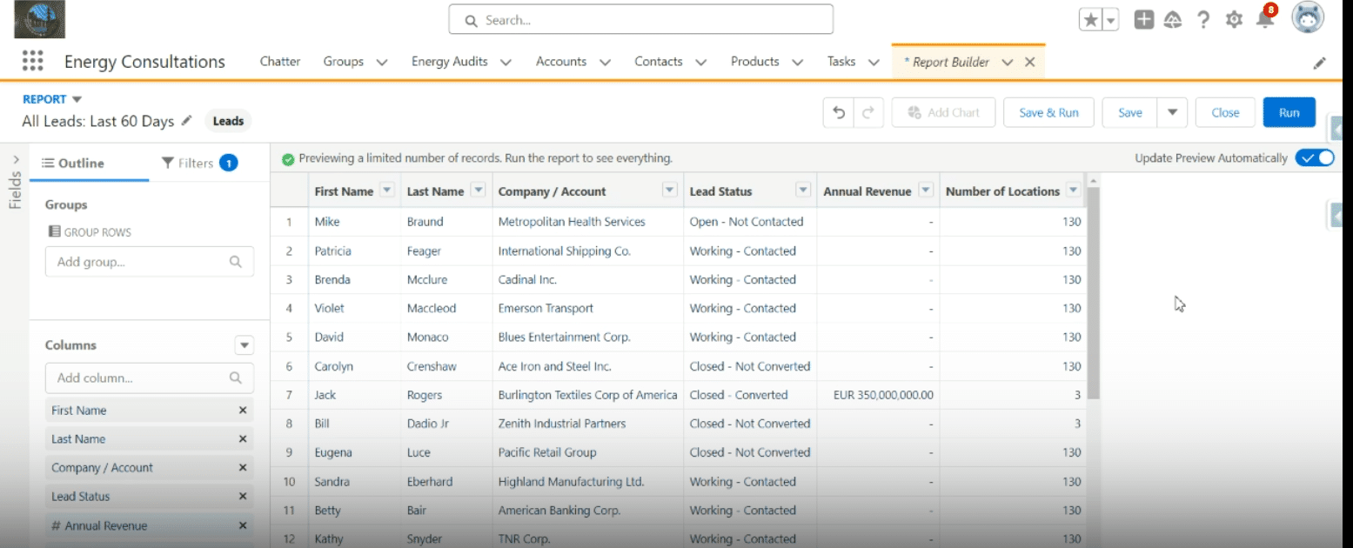Switch to the Filters tab
The image size is (1353, 548).
pos(198,164)
